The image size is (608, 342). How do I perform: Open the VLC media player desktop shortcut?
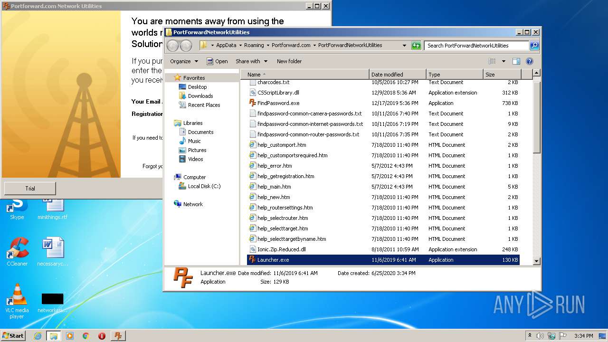(17, 301)
